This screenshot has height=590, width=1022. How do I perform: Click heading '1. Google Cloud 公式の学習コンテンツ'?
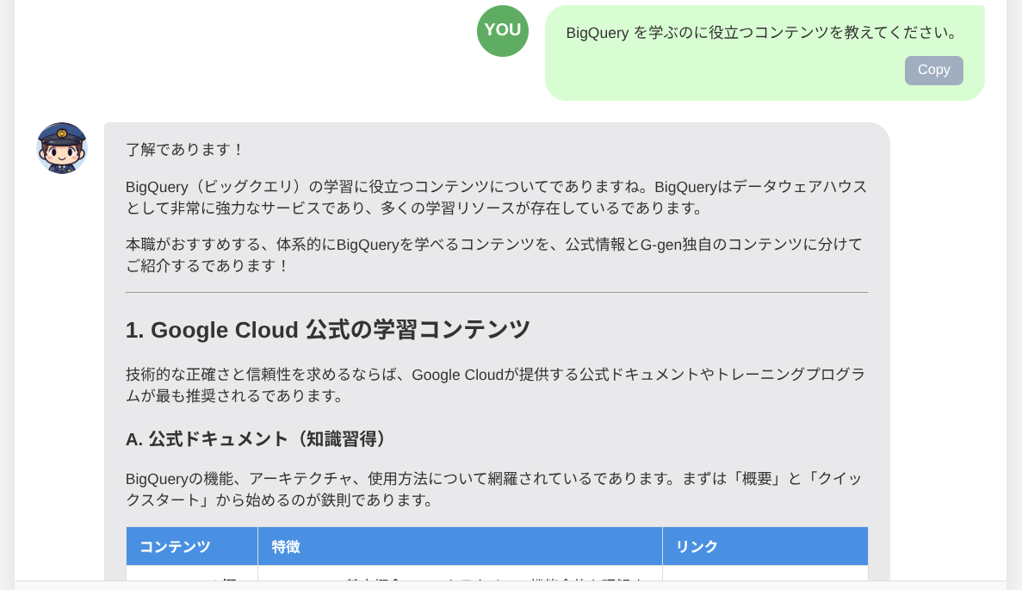coord(328,330)
